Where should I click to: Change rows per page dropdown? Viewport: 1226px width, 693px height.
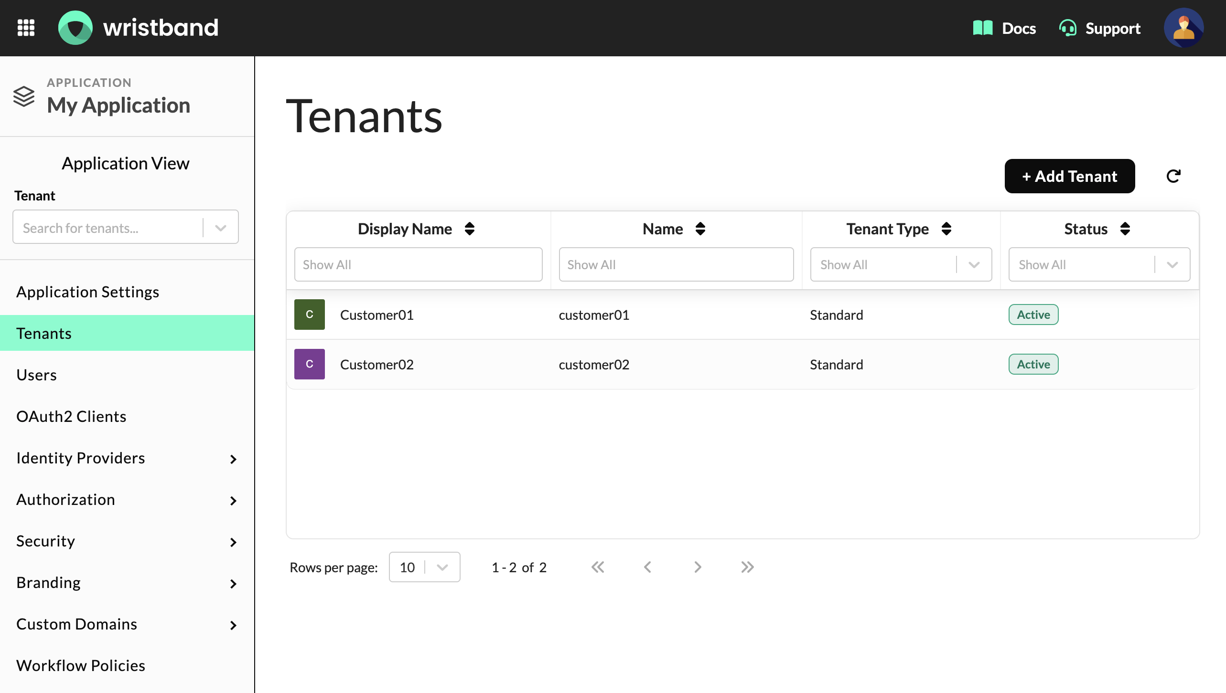(425, 567)
